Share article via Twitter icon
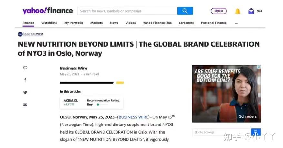Screen dimensions: 283x148 [25, 92]
